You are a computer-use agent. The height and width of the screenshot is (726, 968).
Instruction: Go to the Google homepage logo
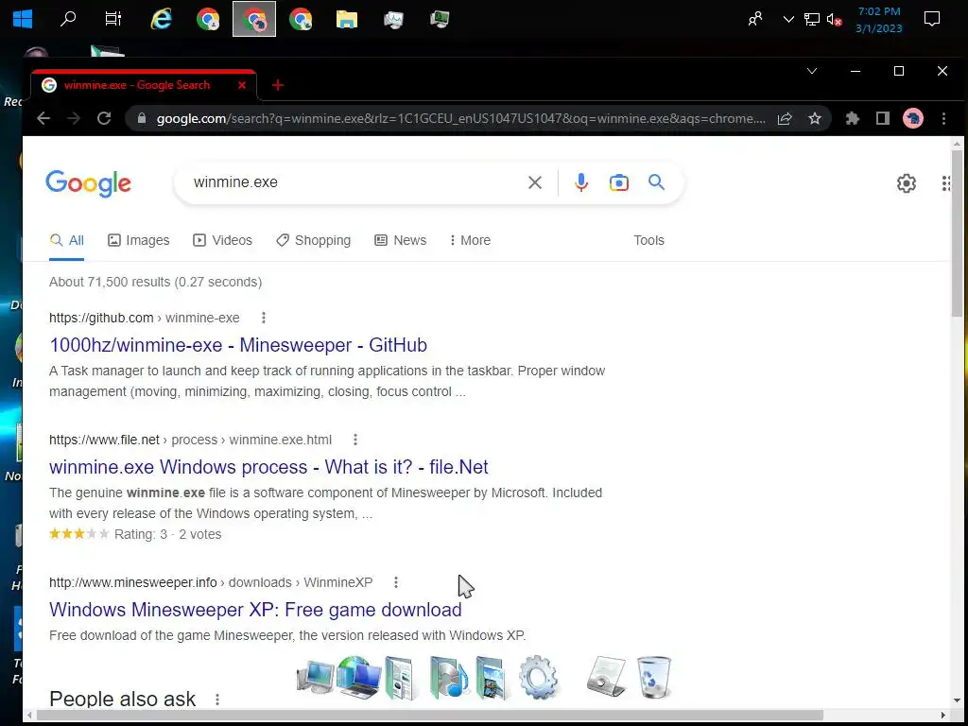click(88, 183)
